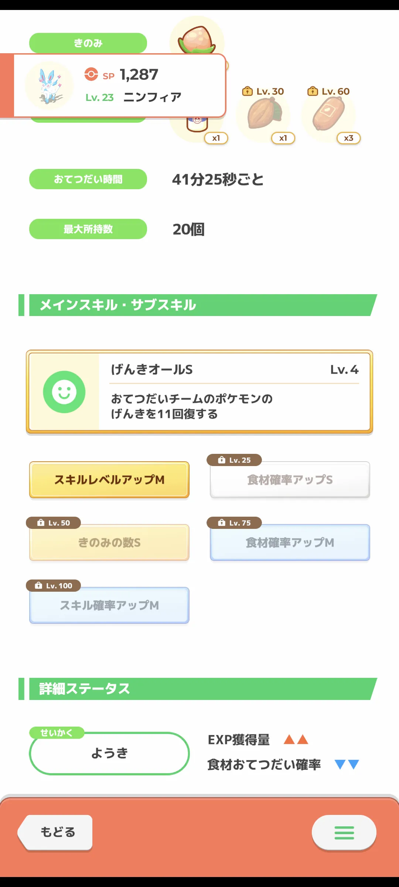The width and height of the screenshot is (399, 887).
Task: Tap the locked スキル確率アップM sub skill
Action: click(x=109, y=605)
